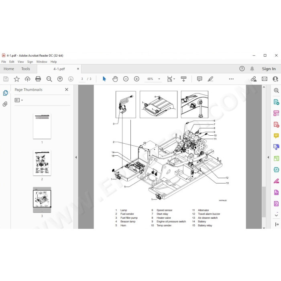This screenshot has width=281, height=281.
Task: Open thumbnail options dropdown menu
Action: pyautogui.click(x=19, y=100)
